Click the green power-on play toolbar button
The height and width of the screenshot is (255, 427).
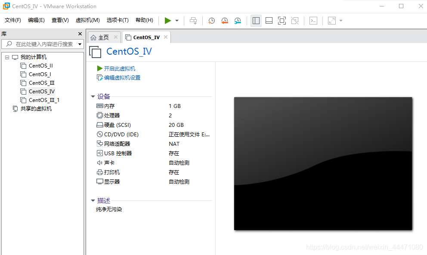point(168,20)
